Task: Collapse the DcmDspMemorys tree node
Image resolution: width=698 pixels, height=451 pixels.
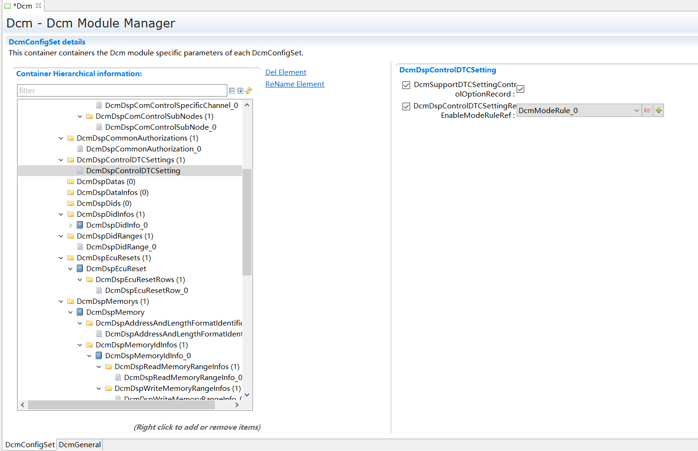Action: (x=61, y=301)
